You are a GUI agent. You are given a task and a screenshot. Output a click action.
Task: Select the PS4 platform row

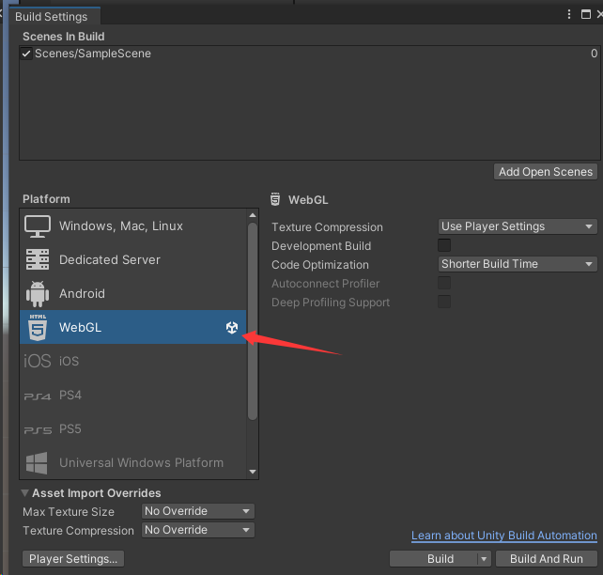[133, 396]
